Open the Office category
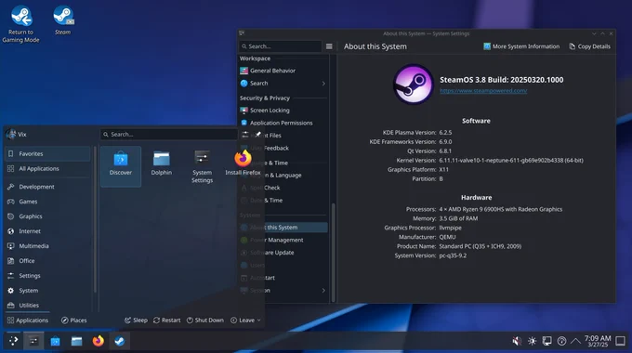Image resolution: width=632 pixels, height=353 pixels. click(x=47, y=261)
